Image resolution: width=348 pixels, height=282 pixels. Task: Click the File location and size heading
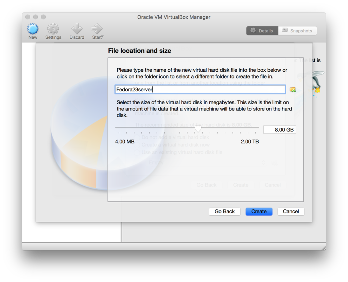click(x=139, y=51)
